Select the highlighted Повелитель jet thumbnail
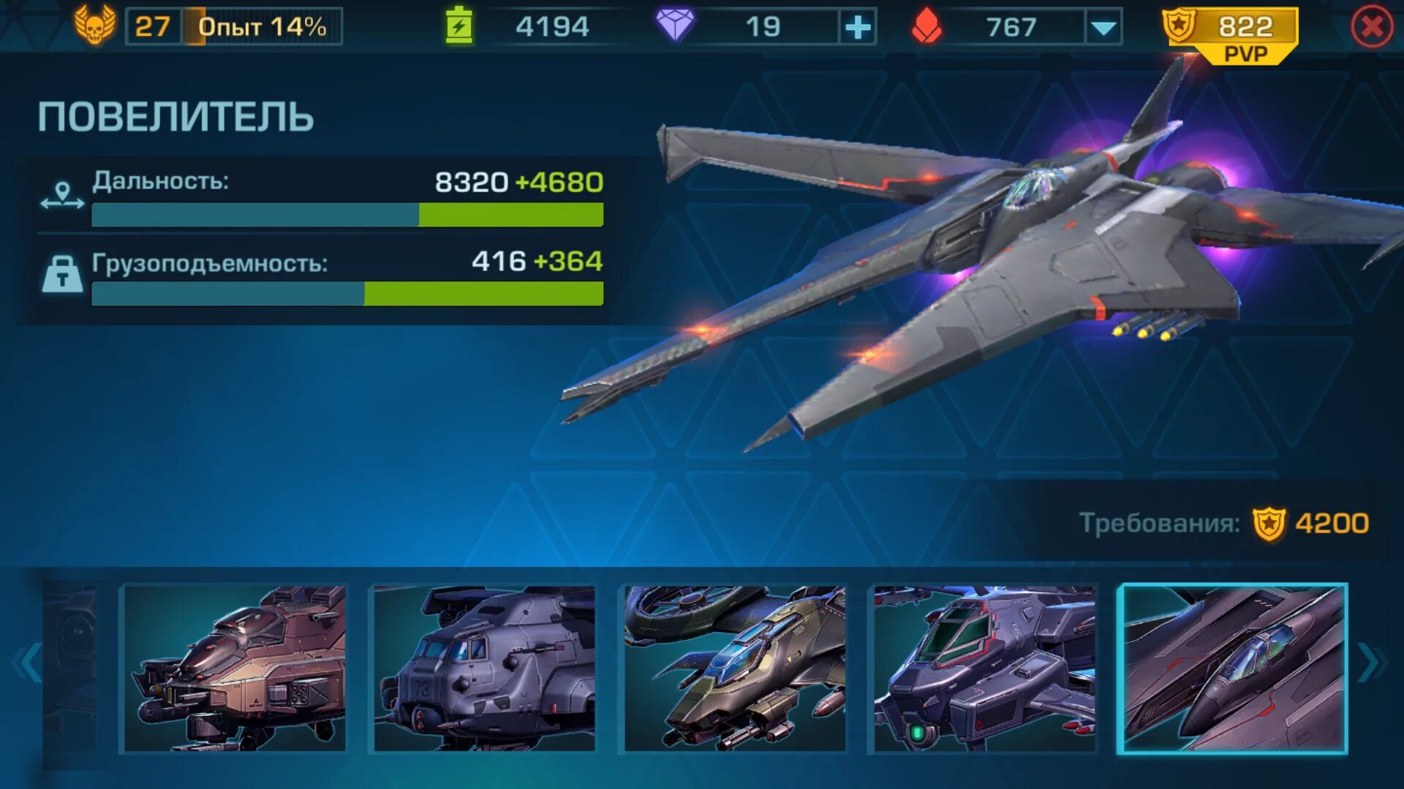The image size is (1404, 789). coord(1232,668)
